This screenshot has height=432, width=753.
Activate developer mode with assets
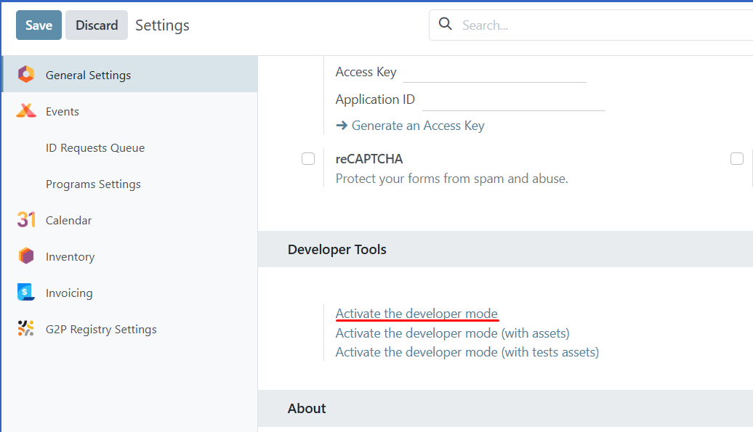coord(452,333)
